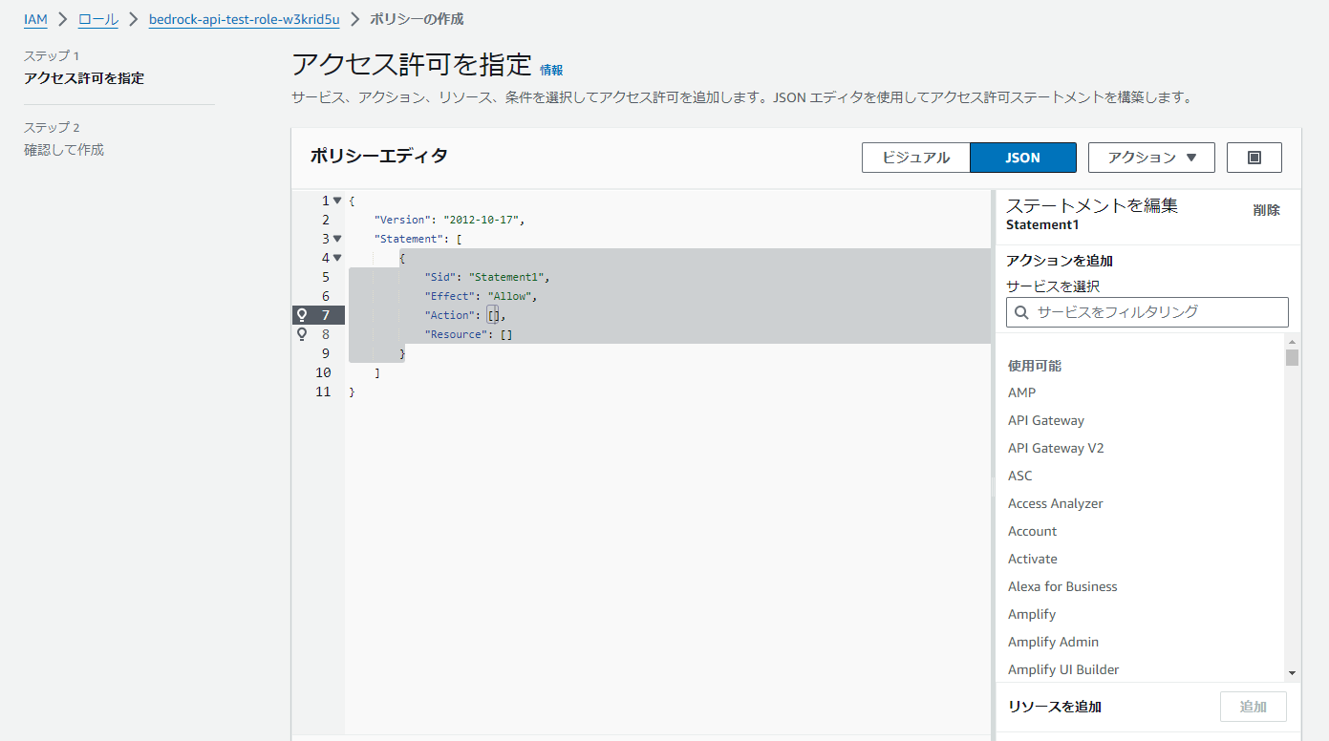Click the lightbulb hint icon on line 8
The image size is (1329, 741).
tap(302, 334)
